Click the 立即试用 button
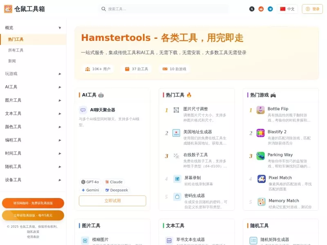Viewport: 327px width, 245px height. pos(112,201)
